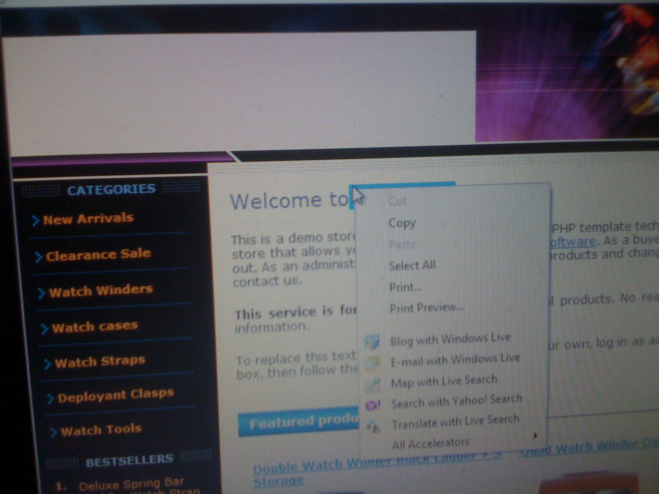Choose Select All in context menu
Screen dimensions: 659x494
point(412,265)
